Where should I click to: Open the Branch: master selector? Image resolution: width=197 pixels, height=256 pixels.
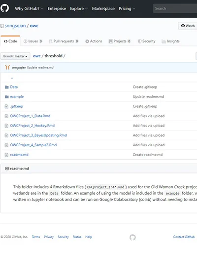tap(15, 56)
